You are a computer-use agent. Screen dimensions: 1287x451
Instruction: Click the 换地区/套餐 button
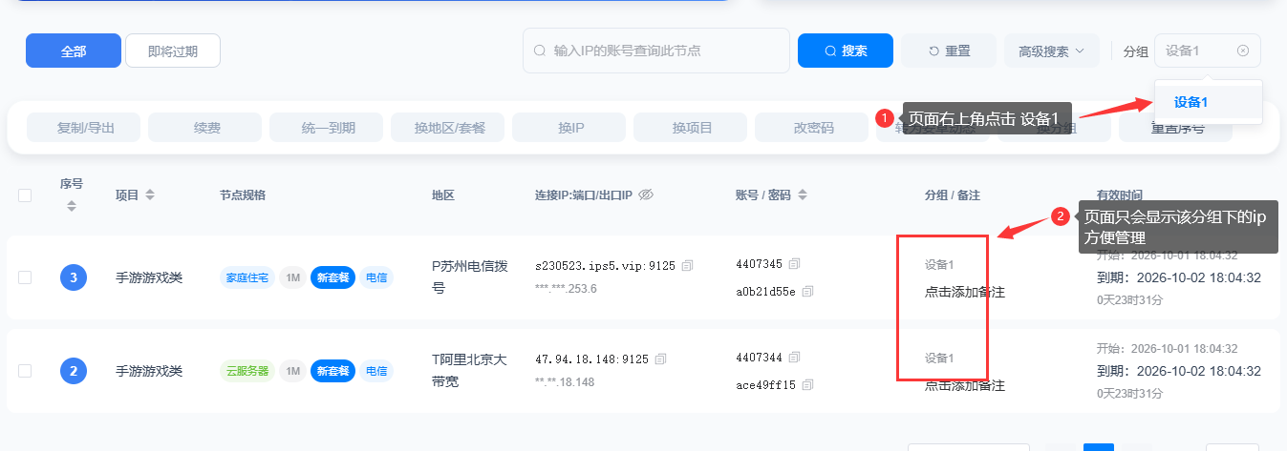pos(448,127)
